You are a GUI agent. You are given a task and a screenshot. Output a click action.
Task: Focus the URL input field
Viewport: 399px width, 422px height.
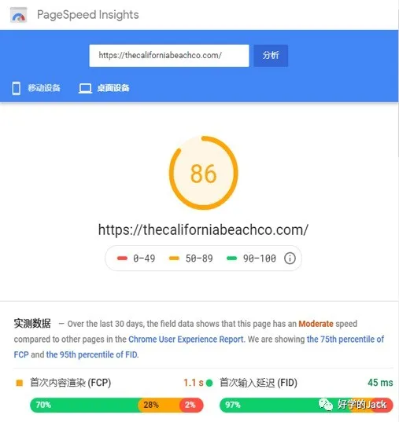coord(169,56)
